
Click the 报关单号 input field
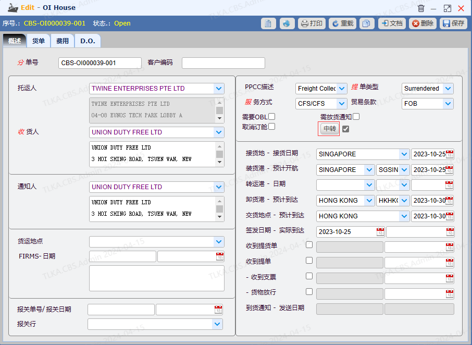[121, 310]
